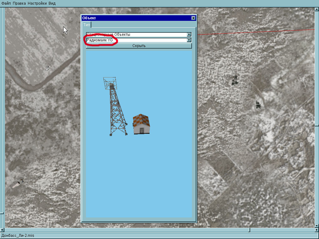Click the Донбасс_Ли-2.mis status bar filename
This screenshot has height=239, width=319.
(18, 236)
